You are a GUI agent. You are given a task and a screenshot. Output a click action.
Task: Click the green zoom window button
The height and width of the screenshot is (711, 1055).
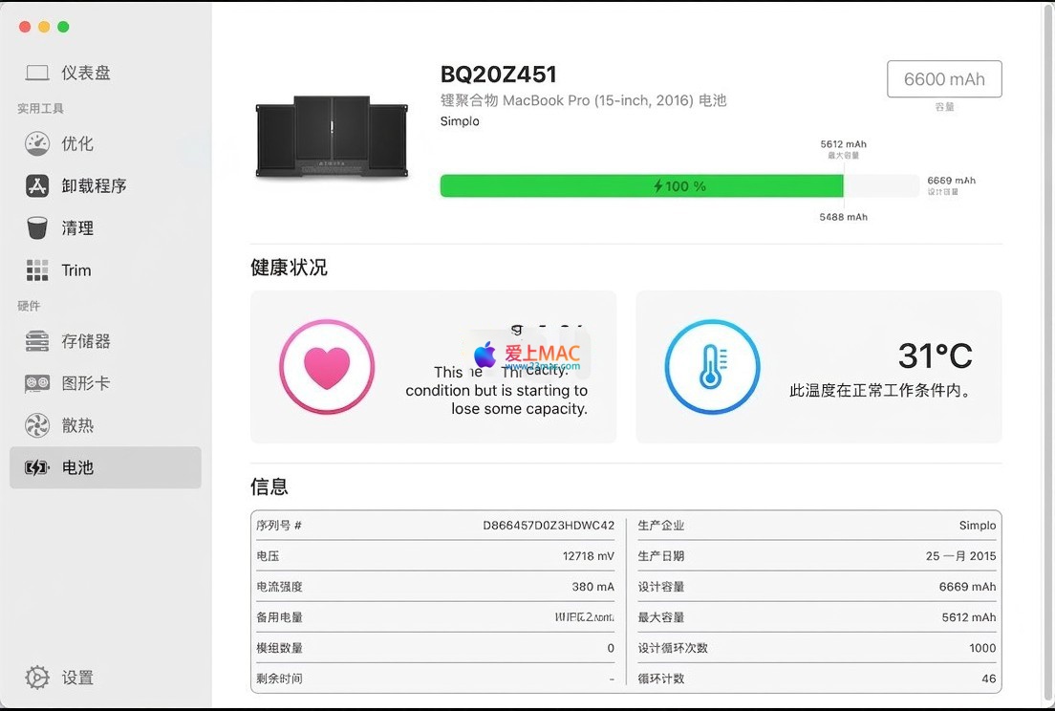[x=63, y=27]
